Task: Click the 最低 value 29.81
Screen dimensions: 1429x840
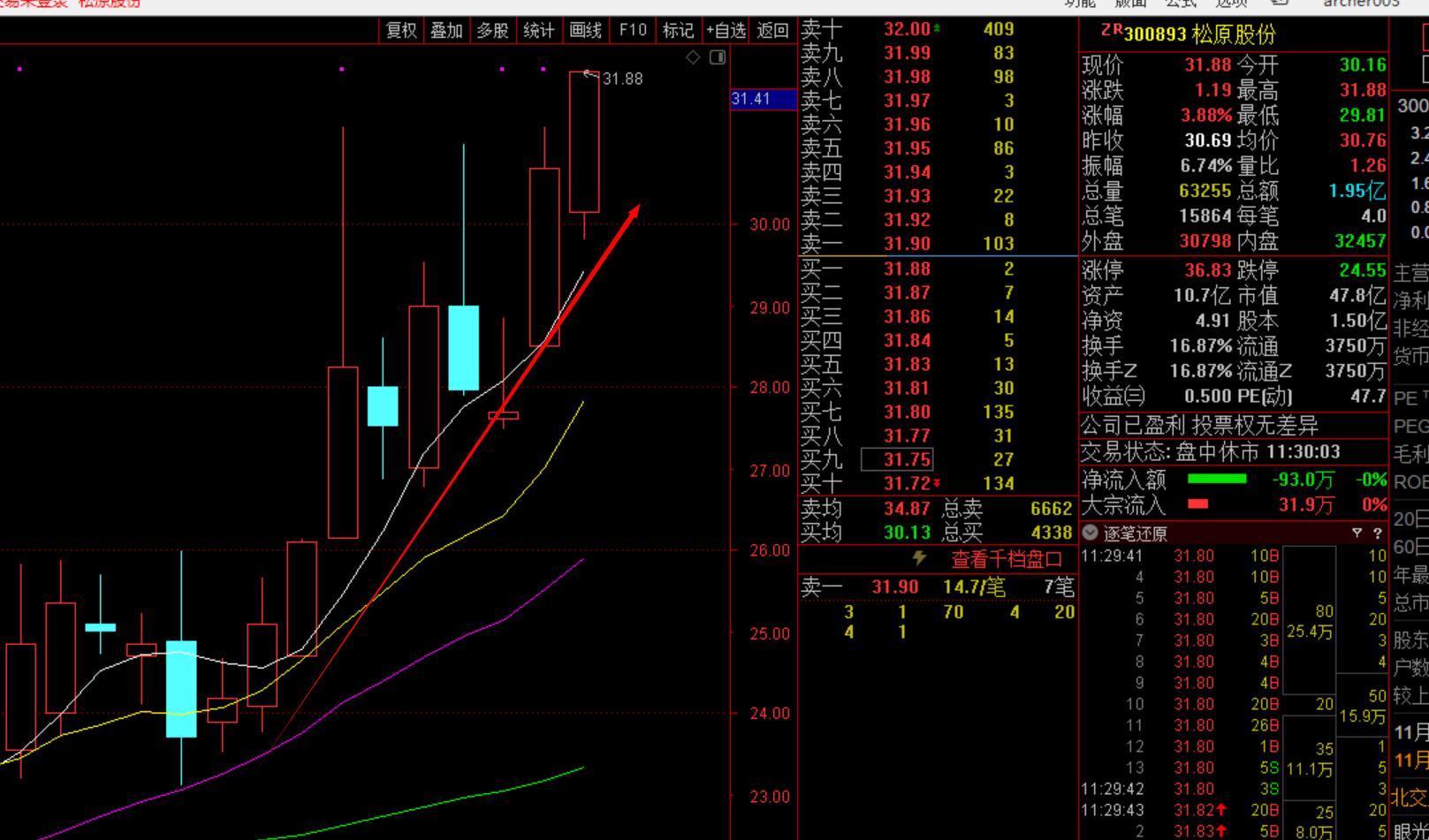Action: pos(1363,116)
